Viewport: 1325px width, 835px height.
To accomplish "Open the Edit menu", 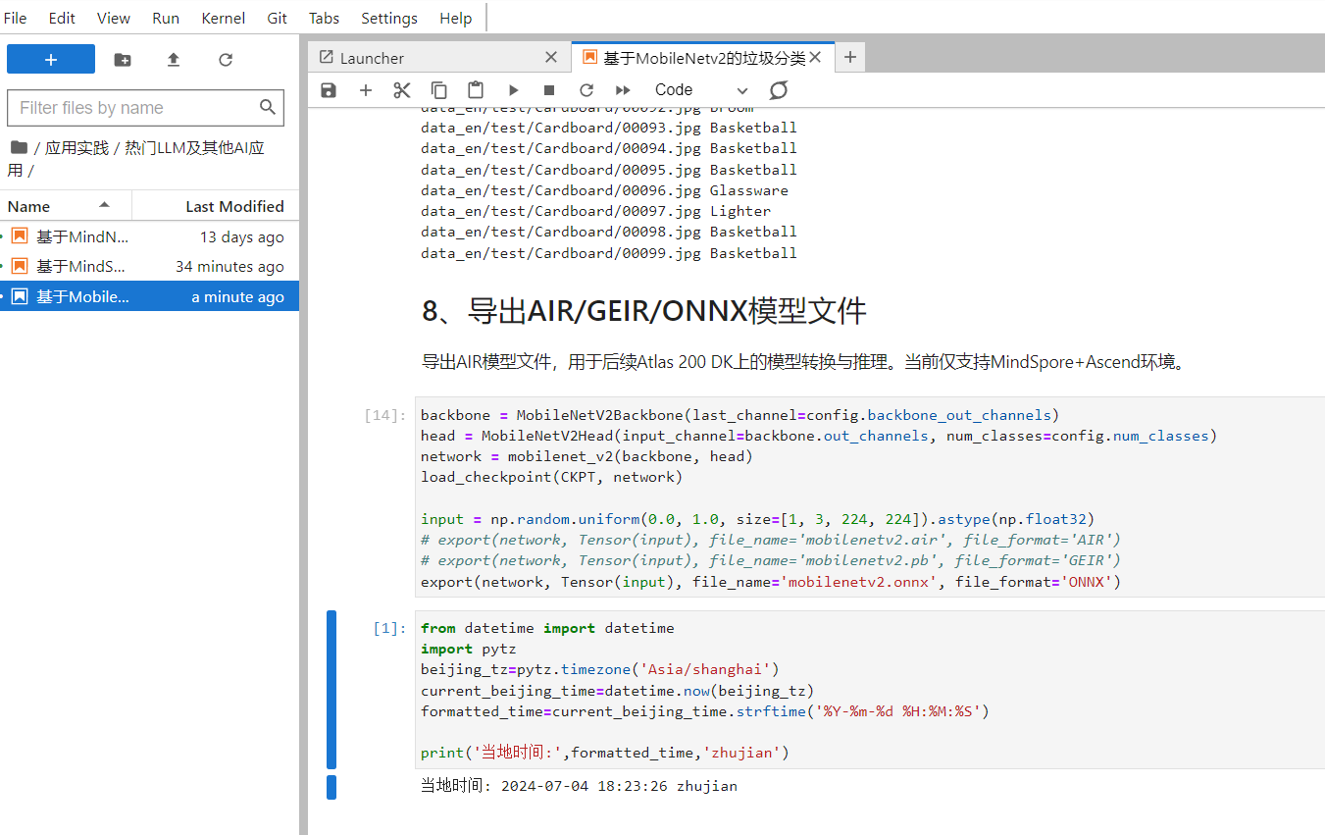I will (x=62, y=18).
